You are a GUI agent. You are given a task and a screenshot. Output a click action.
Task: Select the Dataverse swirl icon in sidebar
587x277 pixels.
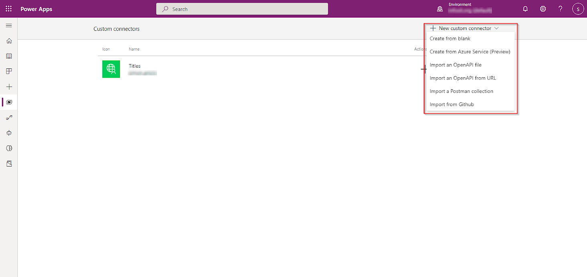pos(9,102)
